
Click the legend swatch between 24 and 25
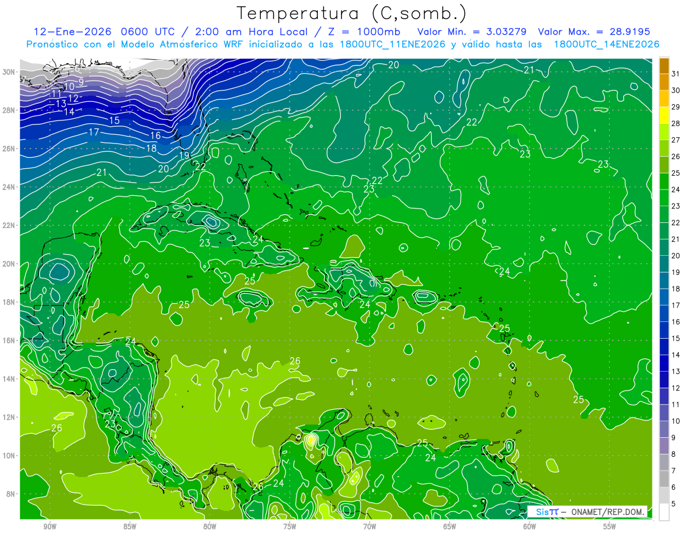click(x=664, y=181)
